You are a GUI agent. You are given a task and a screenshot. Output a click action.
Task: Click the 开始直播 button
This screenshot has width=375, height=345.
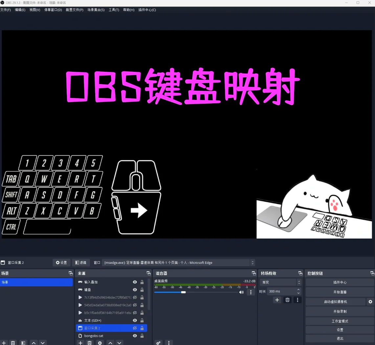(x=340, y=292)
